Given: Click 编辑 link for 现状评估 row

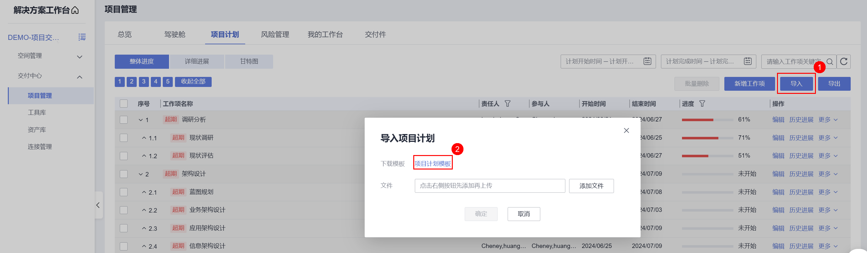Looking at the screenshot, I should 778,156.
